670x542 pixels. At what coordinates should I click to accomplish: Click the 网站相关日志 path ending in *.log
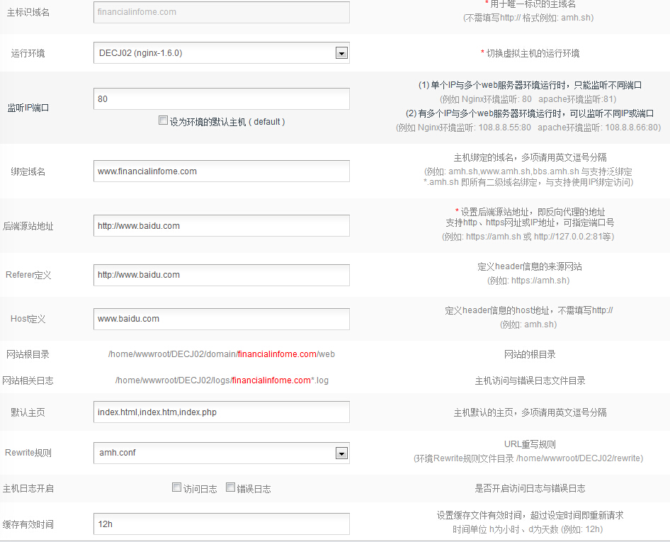221,380
